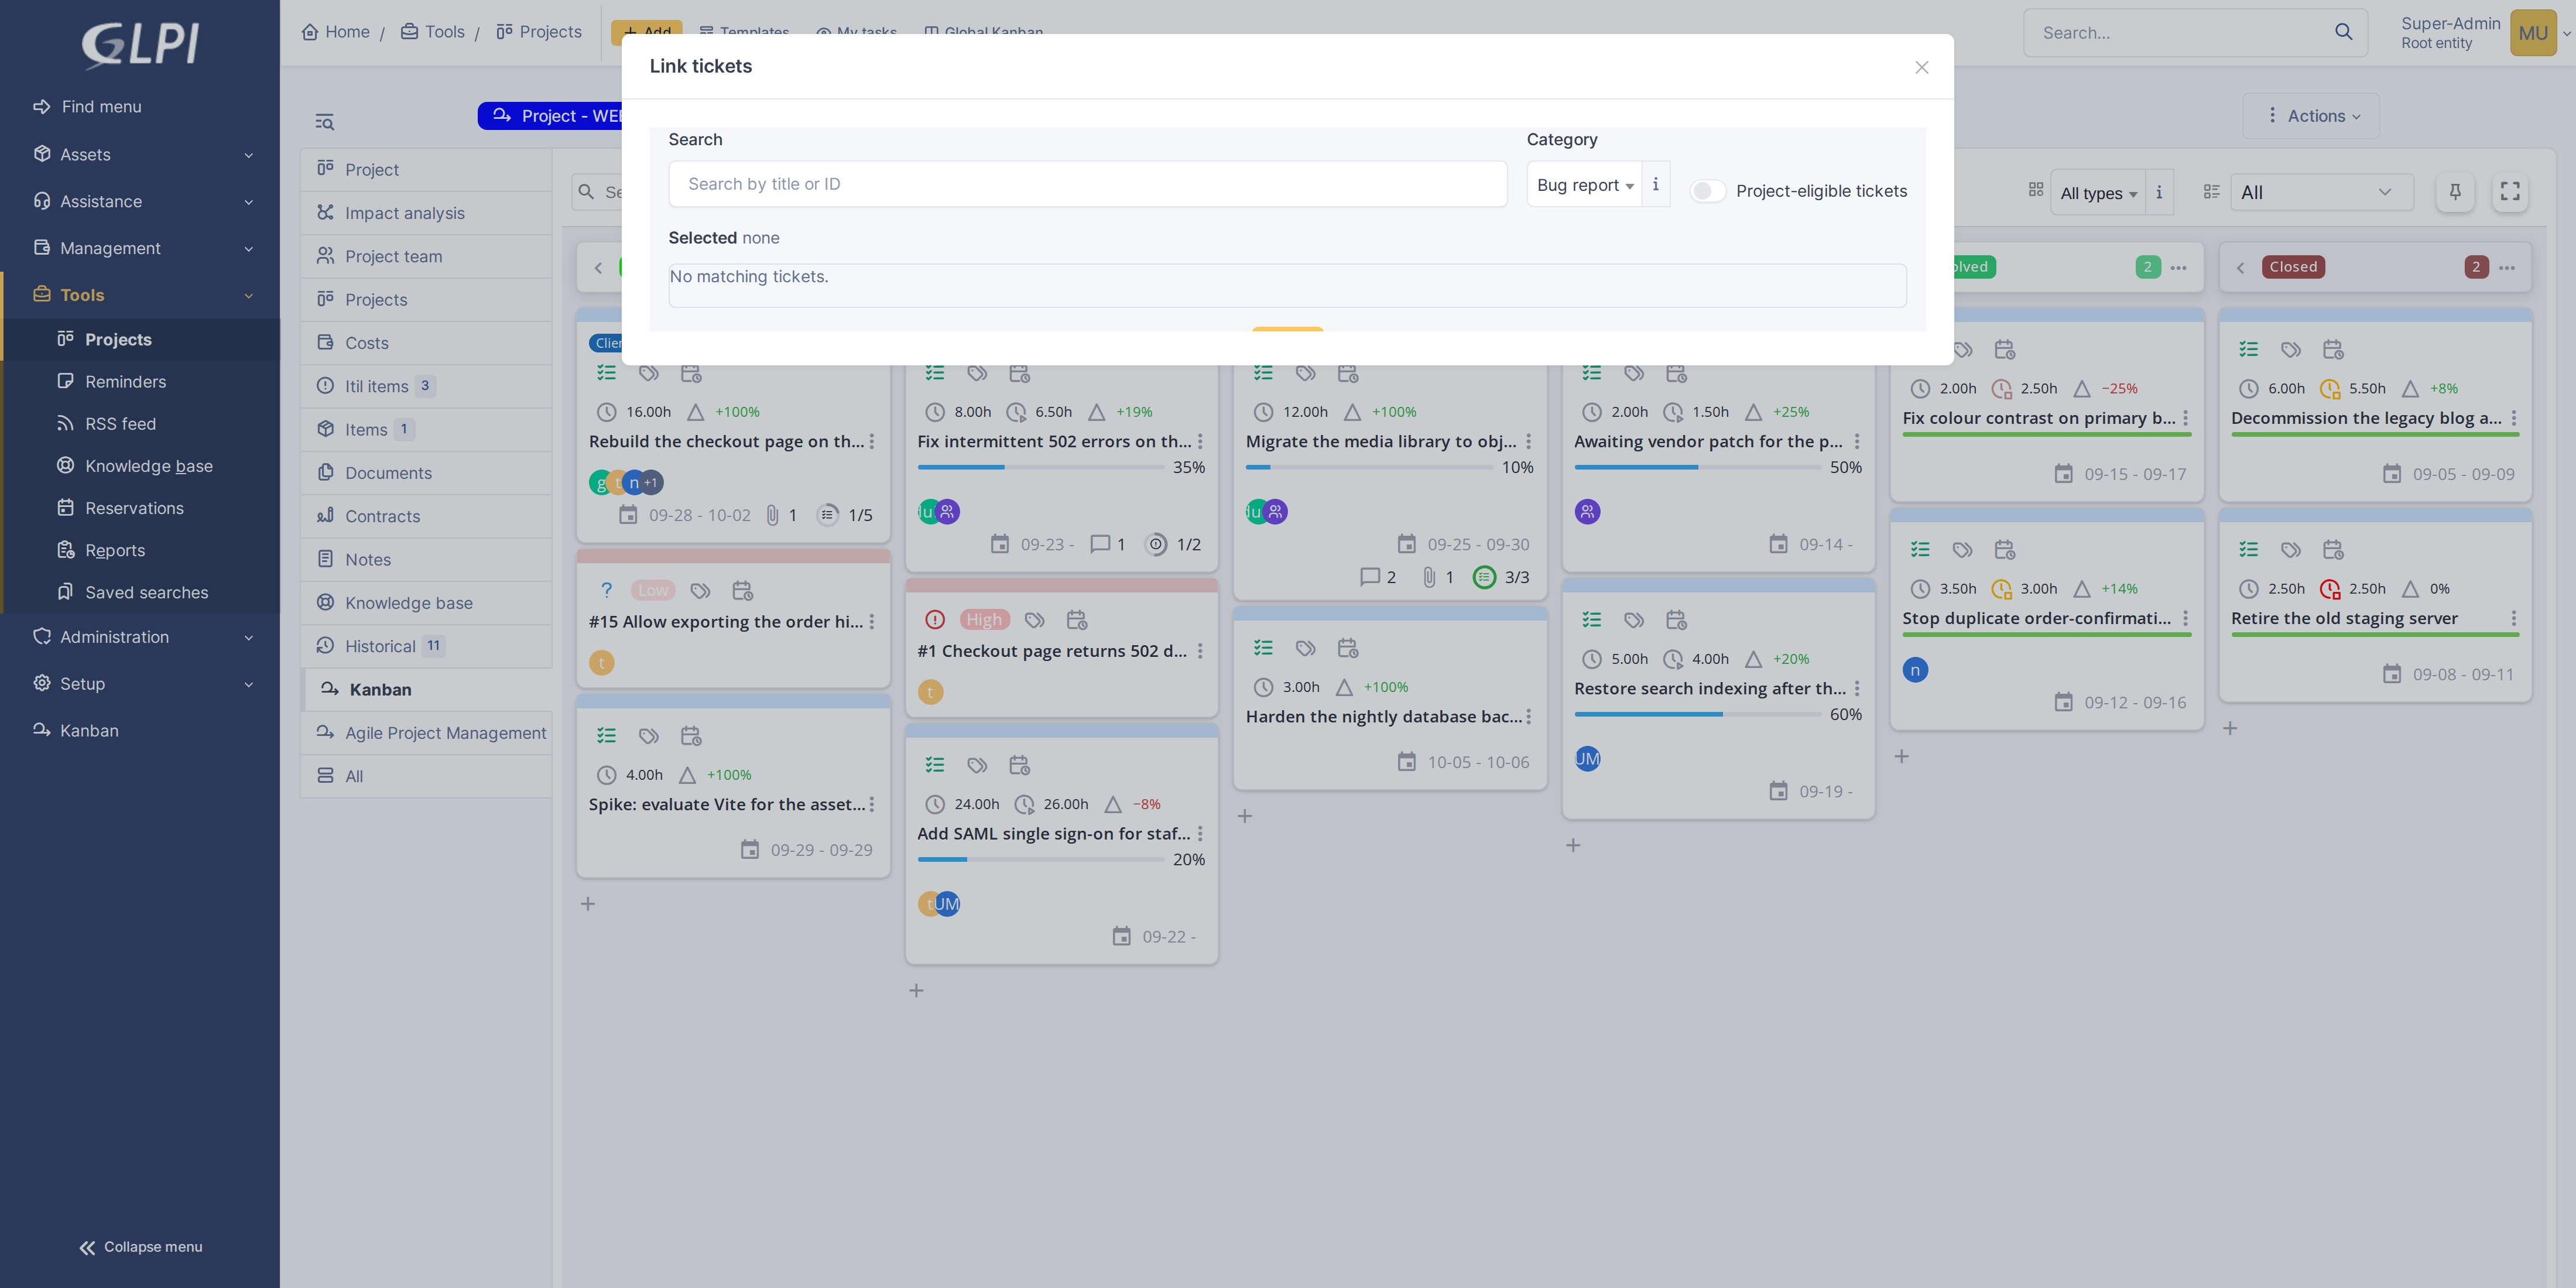Click the list-search icon above the tabs
2576x1288 pixels.
coord(324,122)
